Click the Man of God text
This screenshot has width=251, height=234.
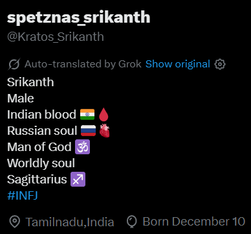(x=39, y=147)
